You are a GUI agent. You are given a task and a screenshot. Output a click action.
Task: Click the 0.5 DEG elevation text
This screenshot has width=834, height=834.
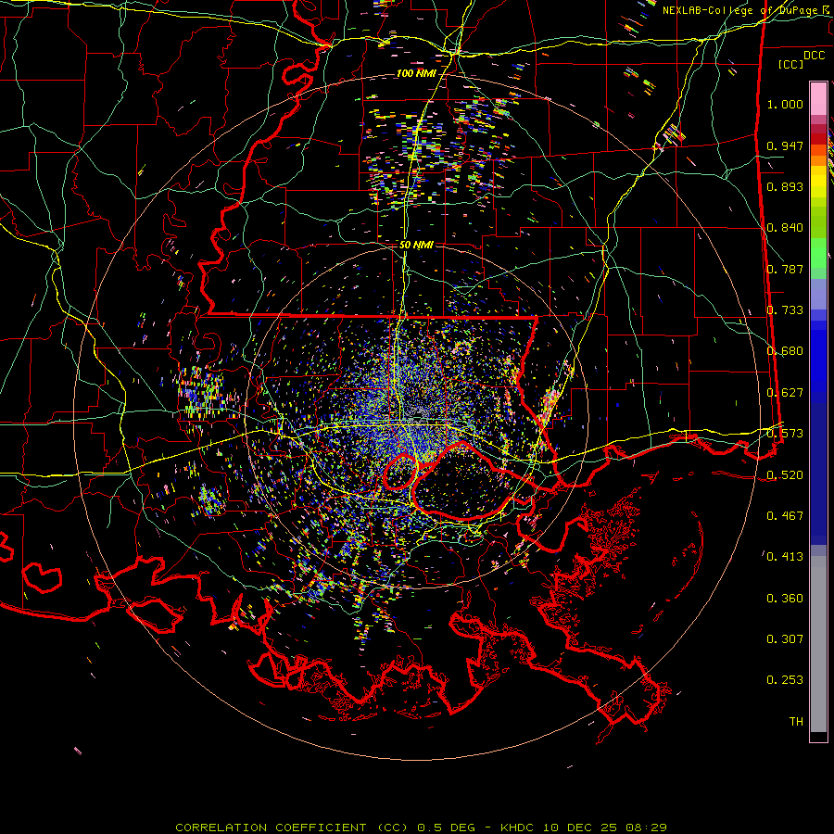click(x=449, y=828)
